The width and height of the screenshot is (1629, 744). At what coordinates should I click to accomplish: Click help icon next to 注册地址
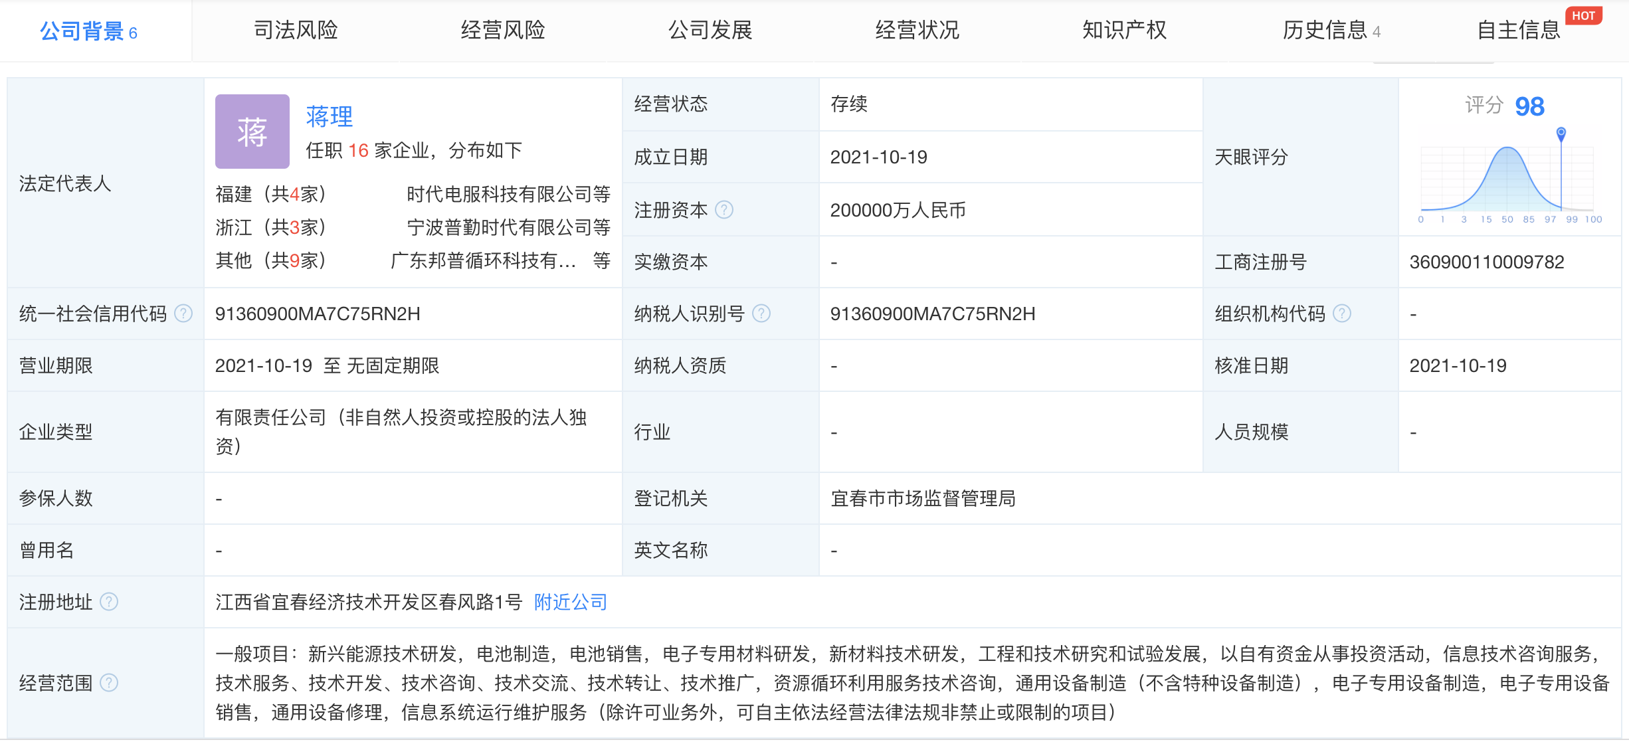tap(109, 602)
